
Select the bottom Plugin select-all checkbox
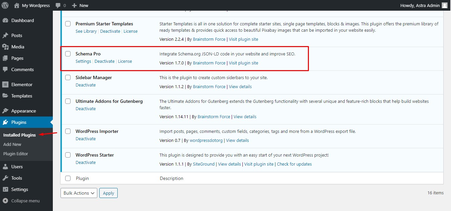point(68,178)
